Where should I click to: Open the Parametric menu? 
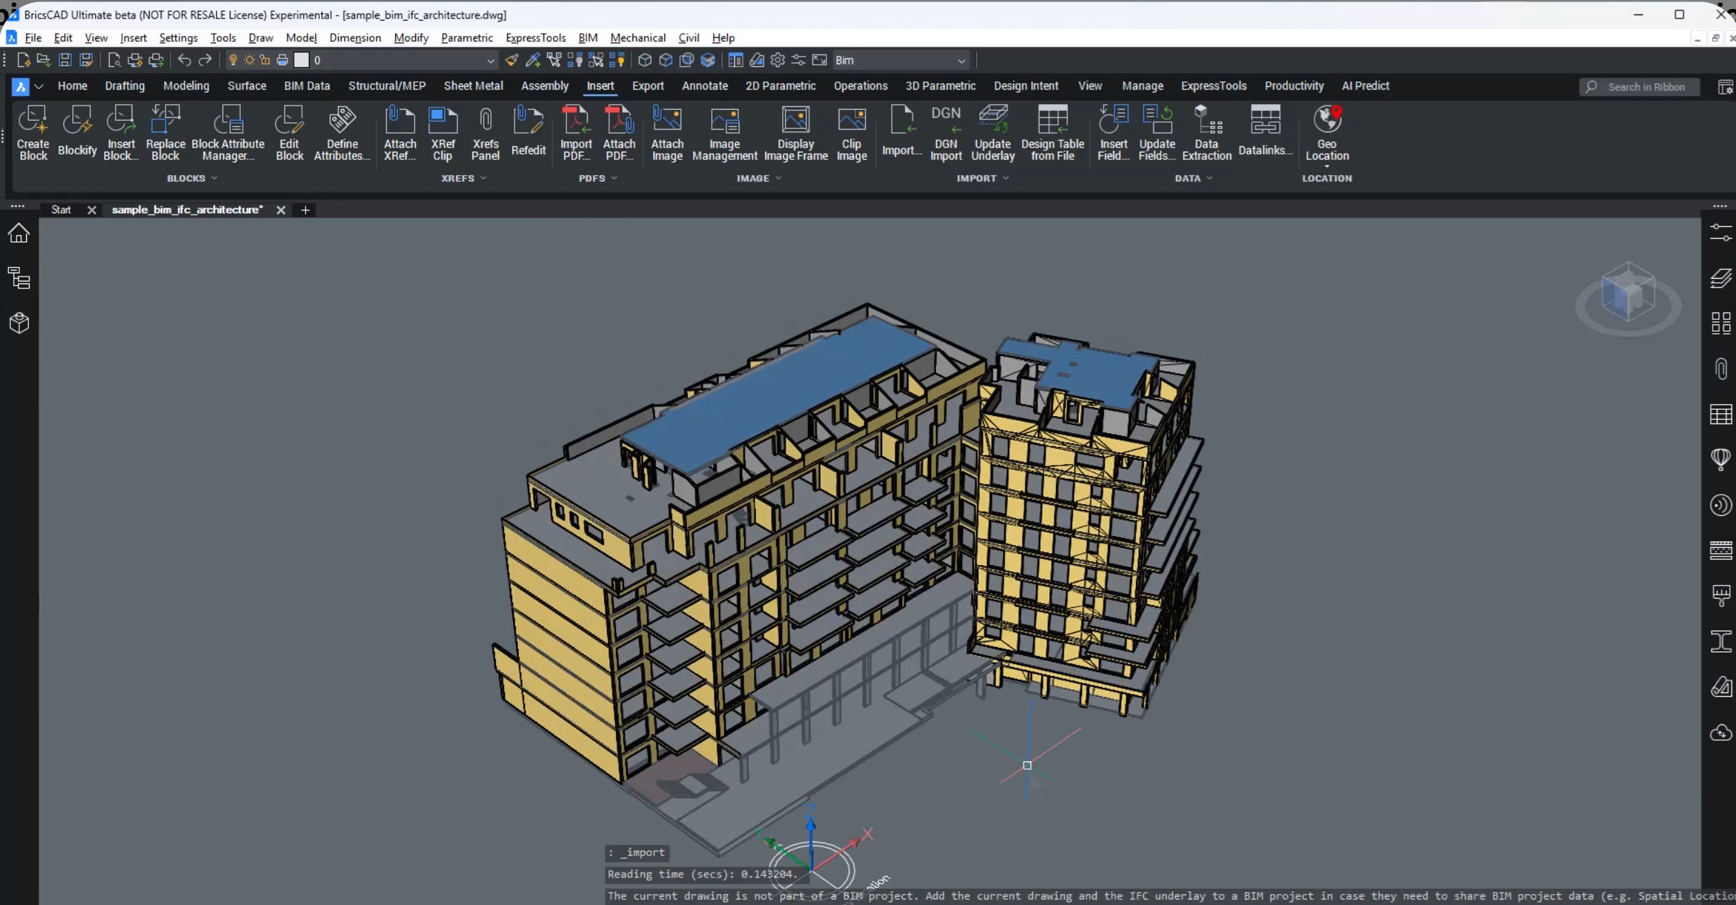(x=466, y=37)
